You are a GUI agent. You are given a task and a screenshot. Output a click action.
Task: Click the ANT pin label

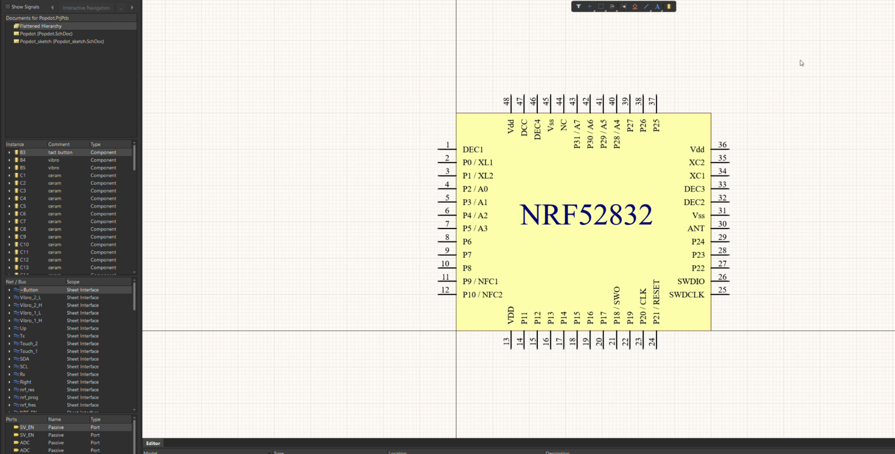point(696,228)
